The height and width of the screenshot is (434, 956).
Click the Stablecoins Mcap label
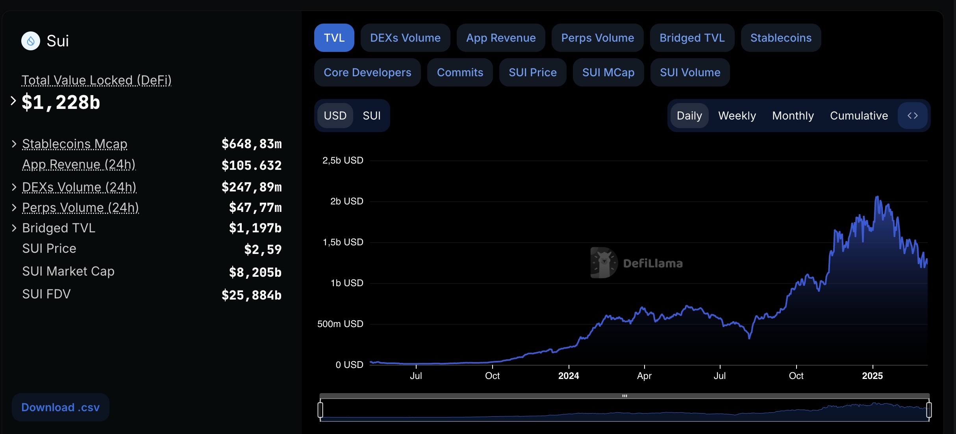[x=75, y=144]
